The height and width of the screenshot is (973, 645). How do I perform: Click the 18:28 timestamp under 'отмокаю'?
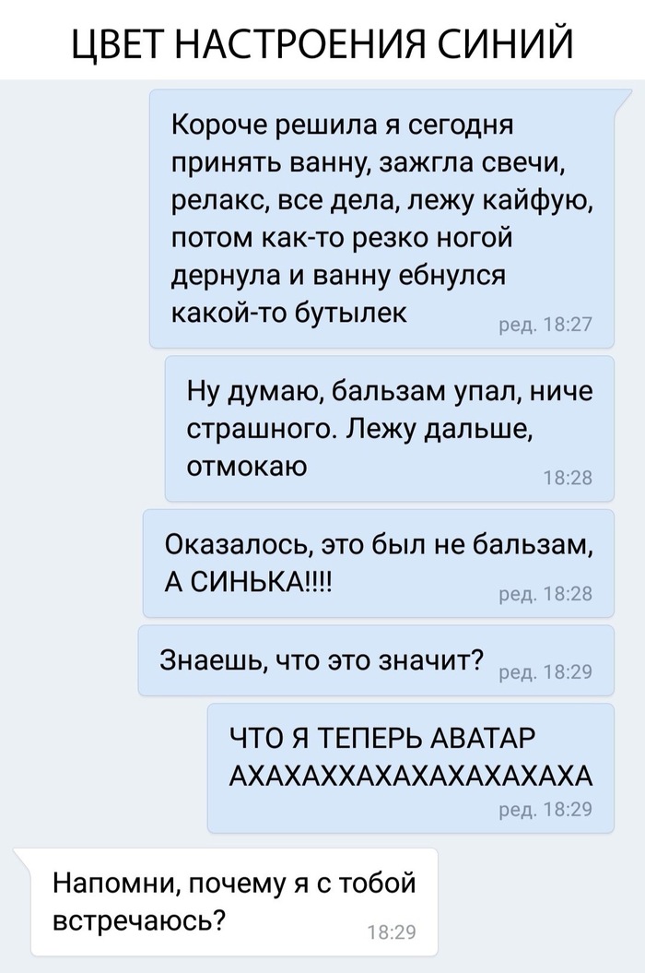click(x=568, y=478)
